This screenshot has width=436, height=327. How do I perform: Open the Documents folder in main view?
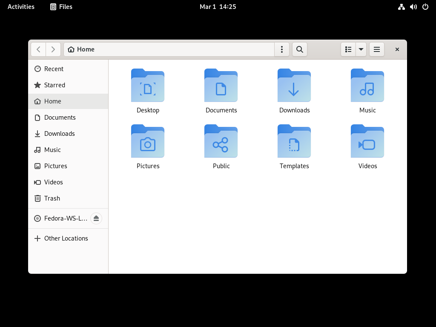(x=221, y=85)
